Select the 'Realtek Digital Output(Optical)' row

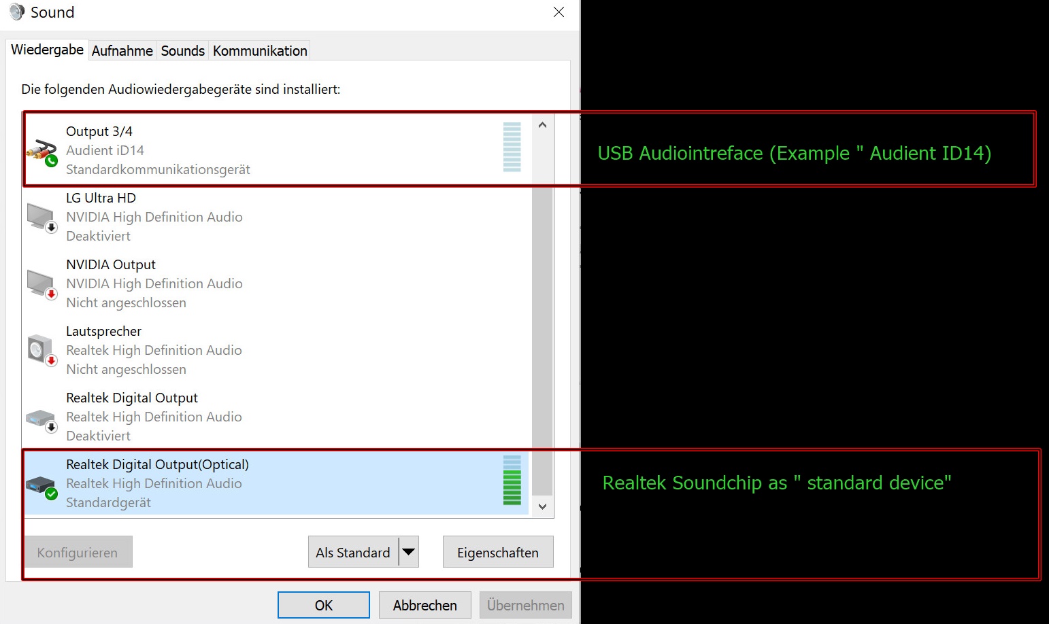click(277, 483)
